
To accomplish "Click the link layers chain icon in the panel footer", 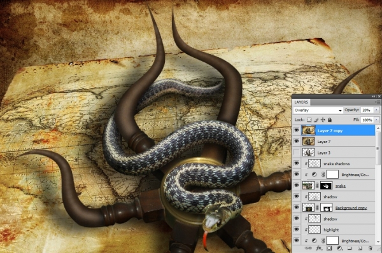I will [x=308, y=248].
